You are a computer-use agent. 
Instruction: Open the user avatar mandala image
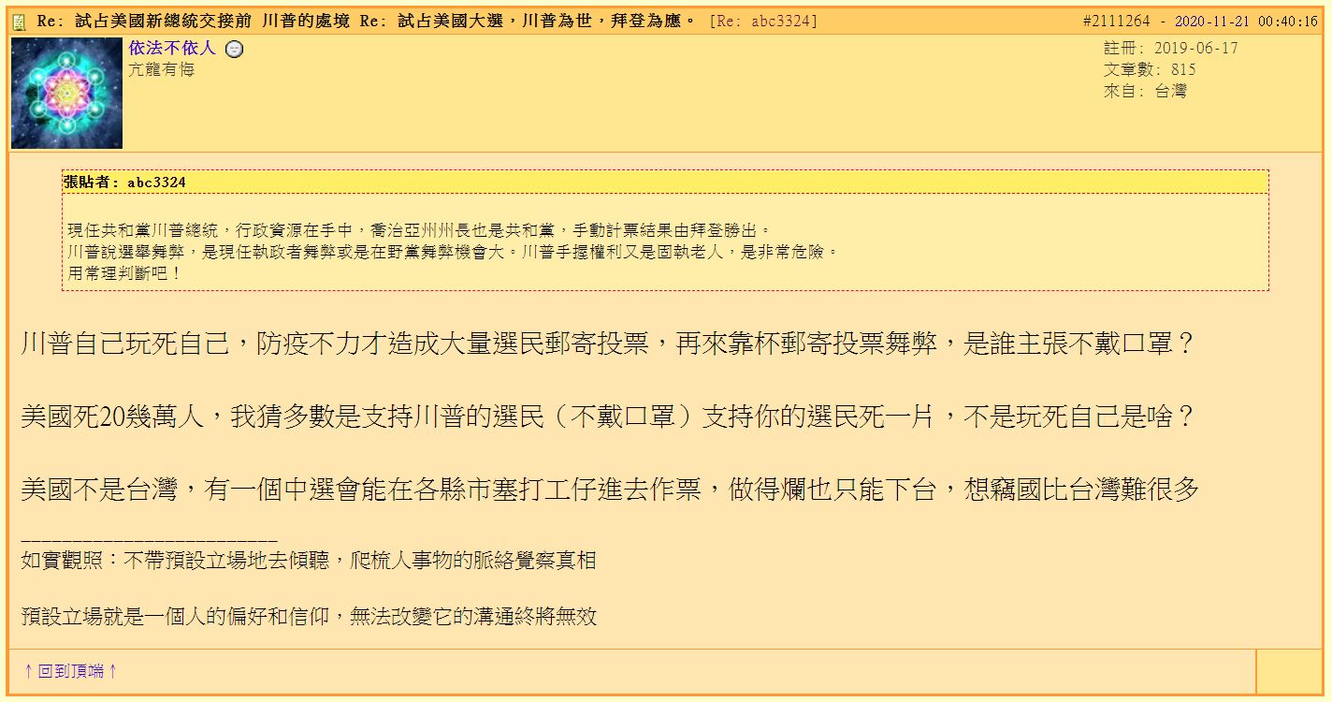tap(67, 94)
